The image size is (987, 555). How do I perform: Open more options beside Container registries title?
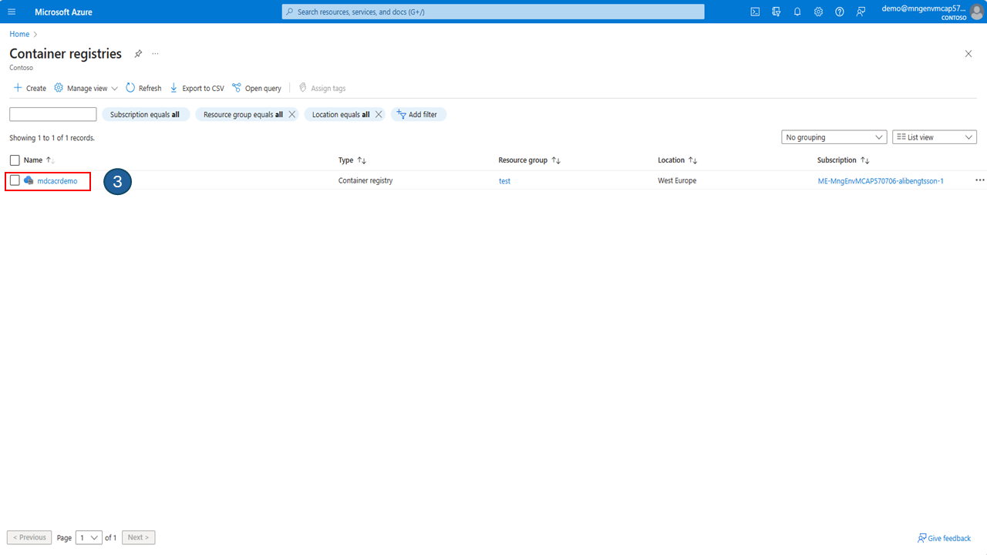point(155,54)
